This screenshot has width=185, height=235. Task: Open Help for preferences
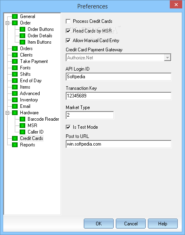[163, 224]
